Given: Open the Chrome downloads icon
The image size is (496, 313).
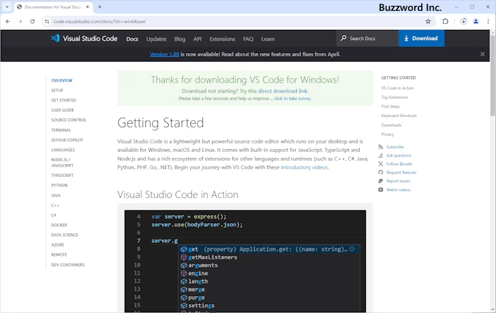Looking at the screenshot, I should point(463,22).
